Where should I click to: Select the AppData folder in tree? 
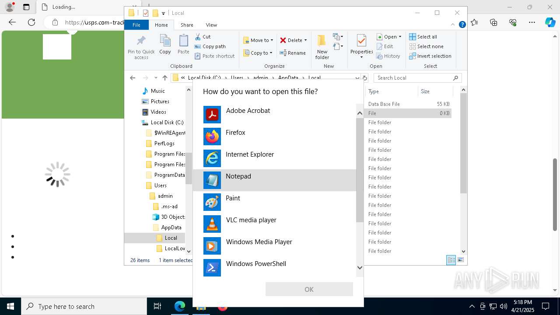coord(171,227)
